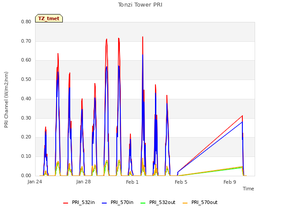Click the Jan 28 x-axis label
Screen dimensions: 281x211
pyautogui.click(x=83, y=182)
